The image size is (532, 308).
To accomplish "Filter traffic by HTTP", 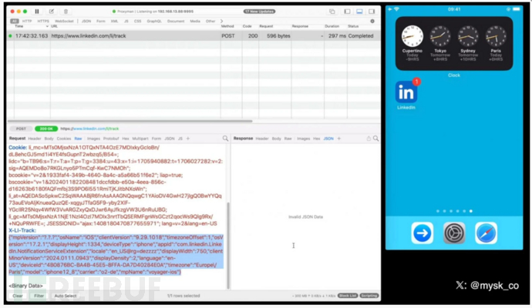I will click(x=27, y=21).
